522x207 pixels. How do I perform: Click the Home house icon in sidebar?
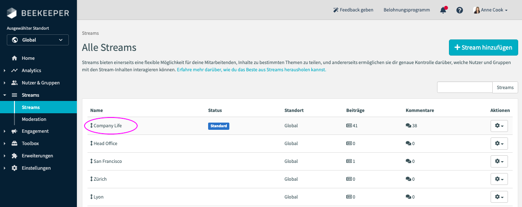14,58
